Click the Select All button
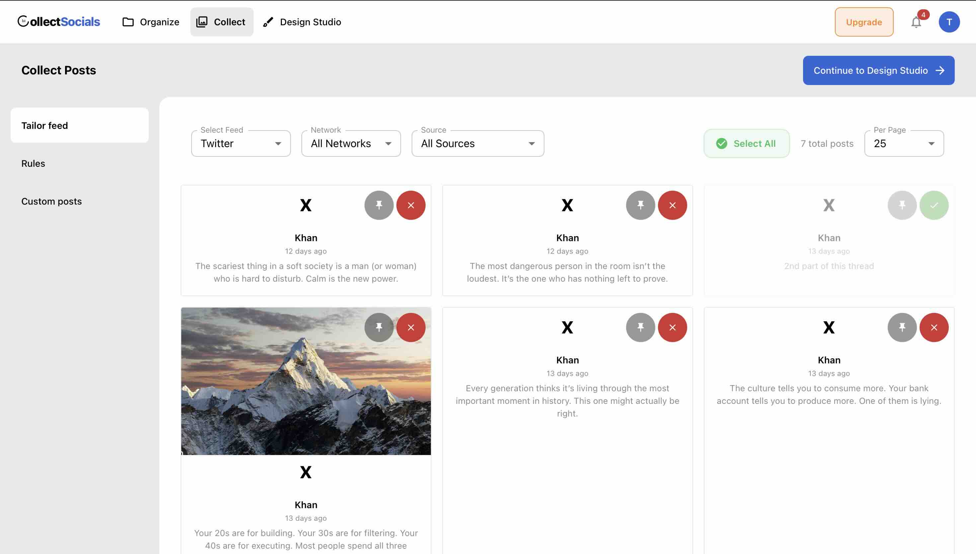Screen dimensions: 976x554 [x=746, y=143]
